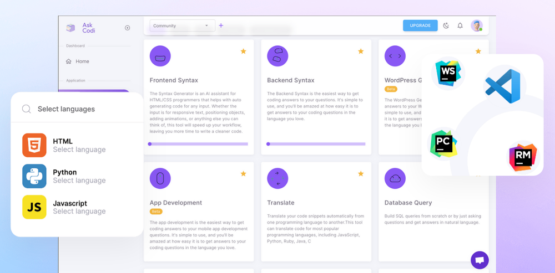Click the Database Query cloud icon
The image size is (555, 273).
click(x=395, y=178)
